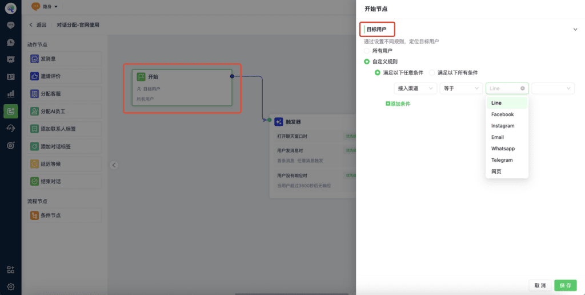Viewport: 585px width, 295px height.
Task: Click the 延迟等候 node button label
Action: pyautogui.click(x=51, y=164)
